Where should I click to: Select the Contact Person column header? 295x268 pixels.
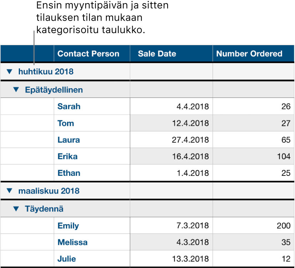88,53
